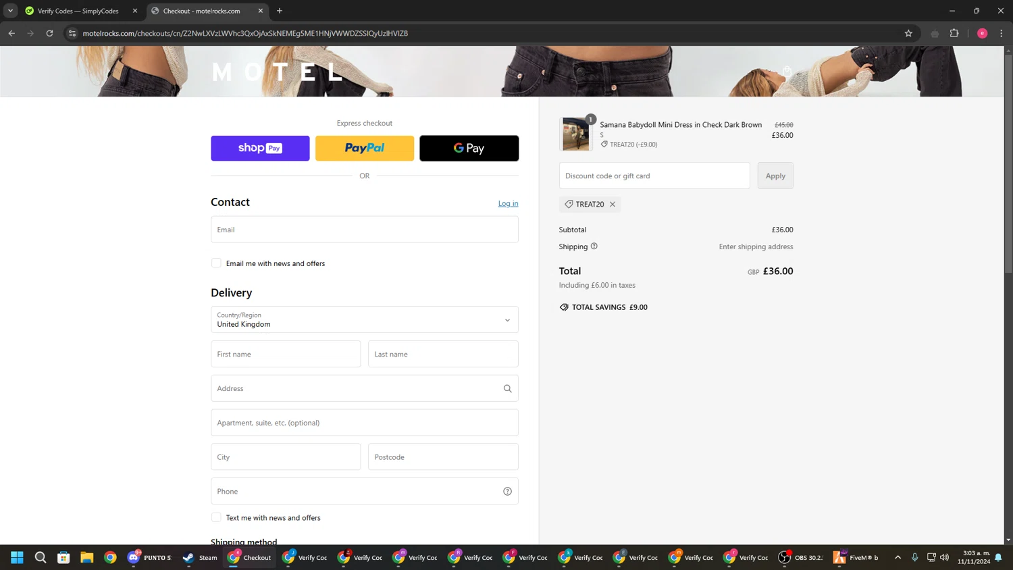The image size is (1013, 570).
Task: Click the address bar URL
Action: click(x=245, y=33)
